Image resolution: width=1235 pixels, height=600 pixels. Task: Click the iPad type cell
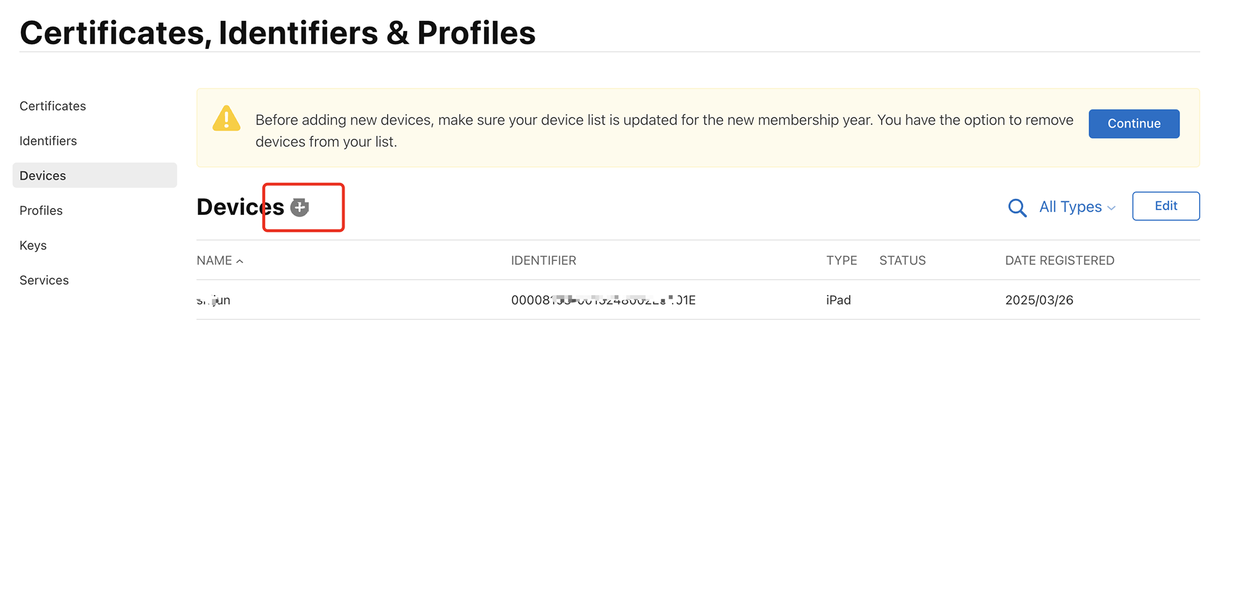(838, 300)
